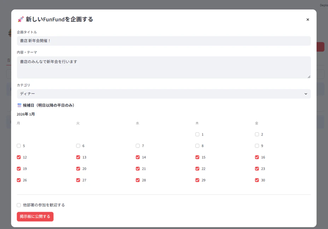This screenshot has width=328, height=229.
Task: Check the January 9 checkbox
Action: point(257,146)
